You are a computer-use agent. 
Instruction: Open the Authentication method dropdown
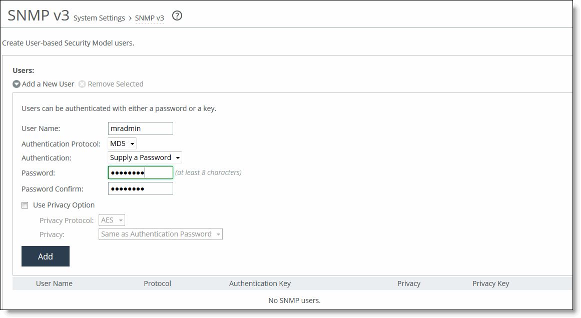[x=144, y=157]
